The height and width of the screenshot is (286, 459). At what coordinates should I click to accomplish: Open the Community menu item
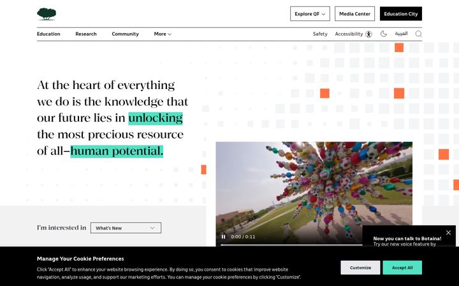(x=126, y=34)
